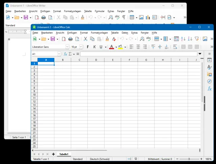The height and width of the screenshot is (164, 216).
Task: Open the Liberation Sans font name dropdown
Action: click(x=67, y=47)
